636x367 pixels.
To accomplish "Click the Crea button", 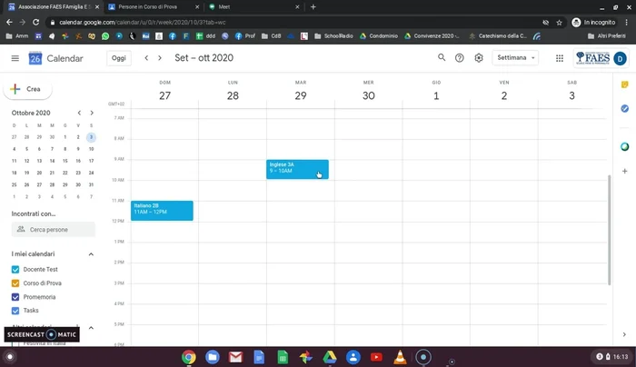I will 27,89.
